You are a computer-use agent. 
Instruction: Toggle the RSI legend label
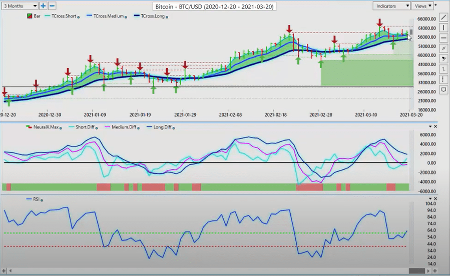36,199
